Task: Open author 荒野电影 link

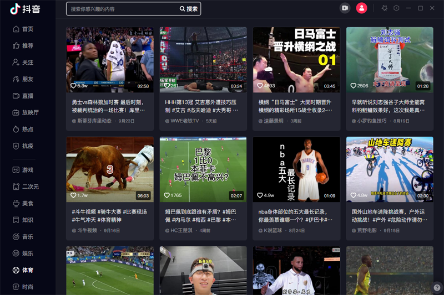Action: click(x=364, y=230)
